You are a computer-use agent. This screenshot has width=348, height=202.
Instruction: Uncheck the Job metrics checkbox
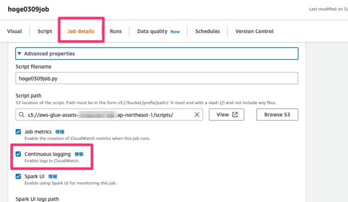(18, 132)
